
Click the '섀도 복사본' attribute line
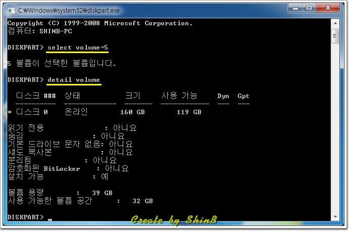point(70,152)
